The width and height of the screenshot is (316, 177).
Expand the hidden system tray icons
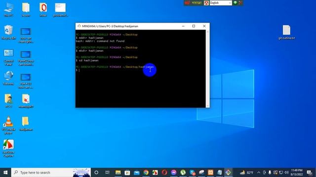259,173
